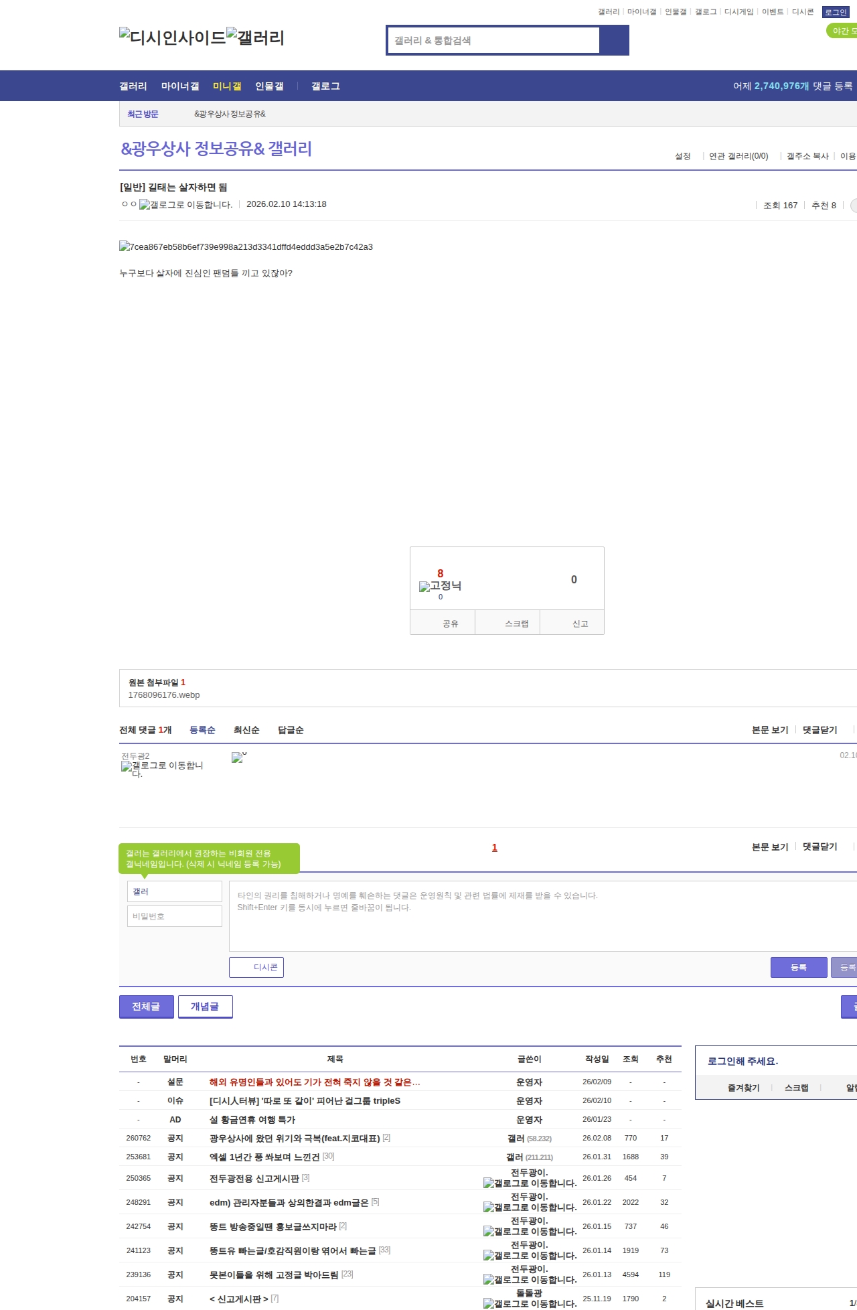The width and height of the screenshot is (857, 1310).
Task: Select the 개념글 tab
Action: point(205,1007)
